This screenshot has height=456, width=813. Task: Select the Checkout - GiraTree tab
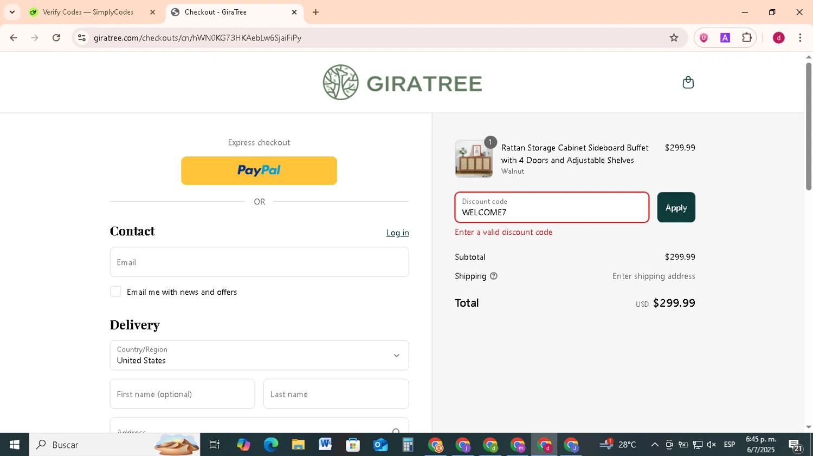(234, 12)
